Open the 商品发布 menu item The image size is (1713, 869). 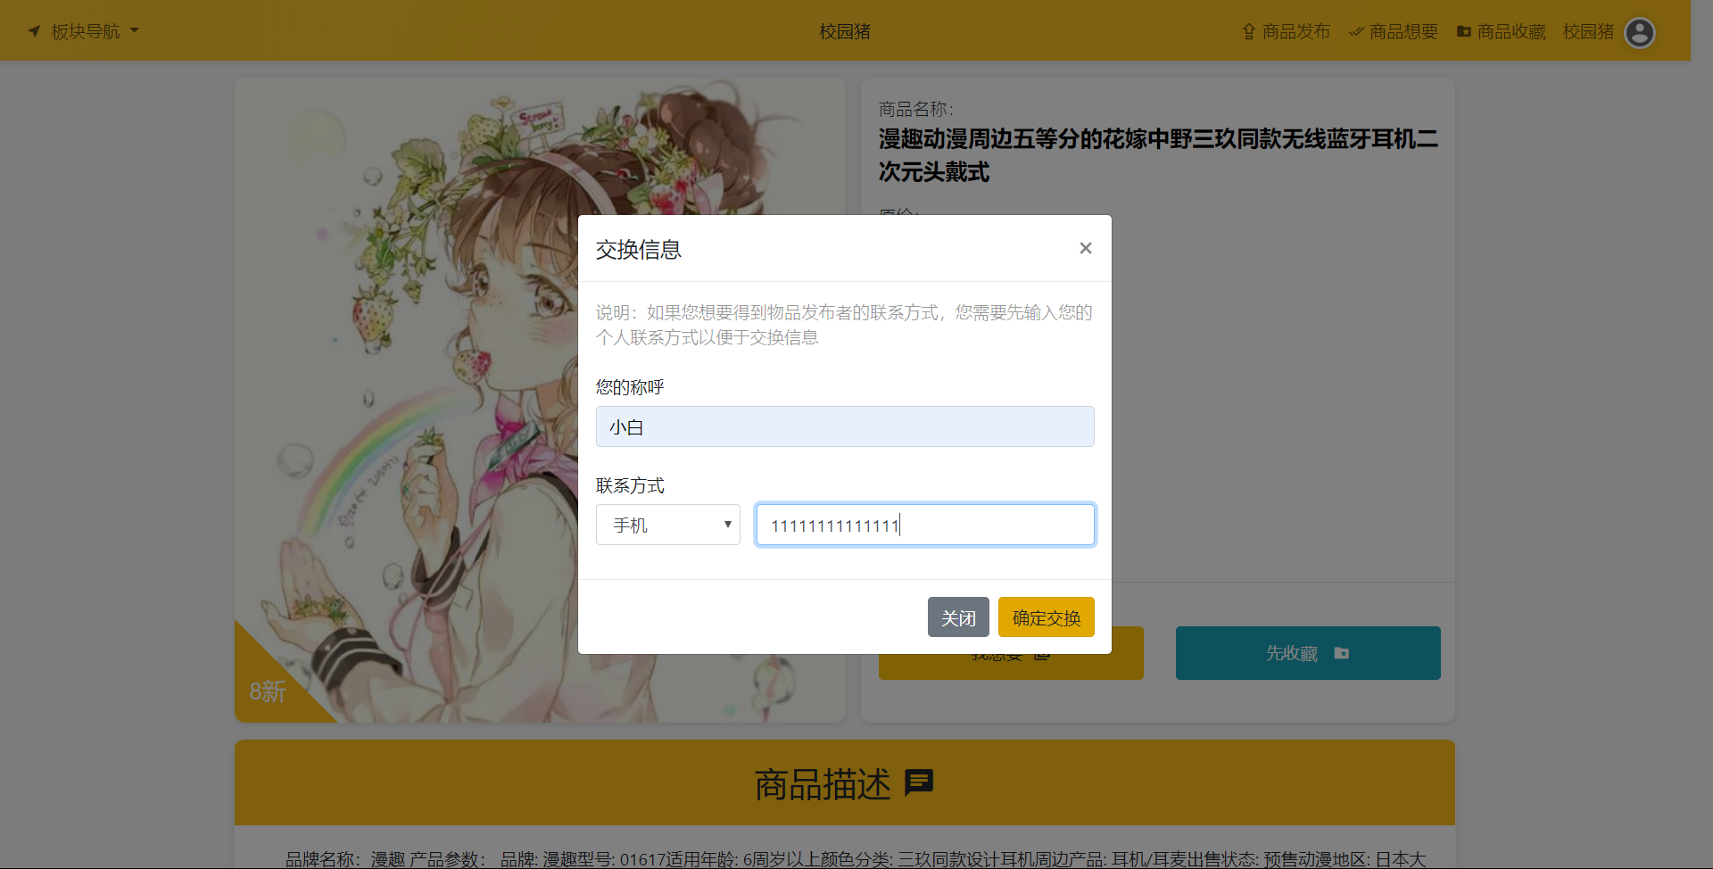tap(1287, 31)
